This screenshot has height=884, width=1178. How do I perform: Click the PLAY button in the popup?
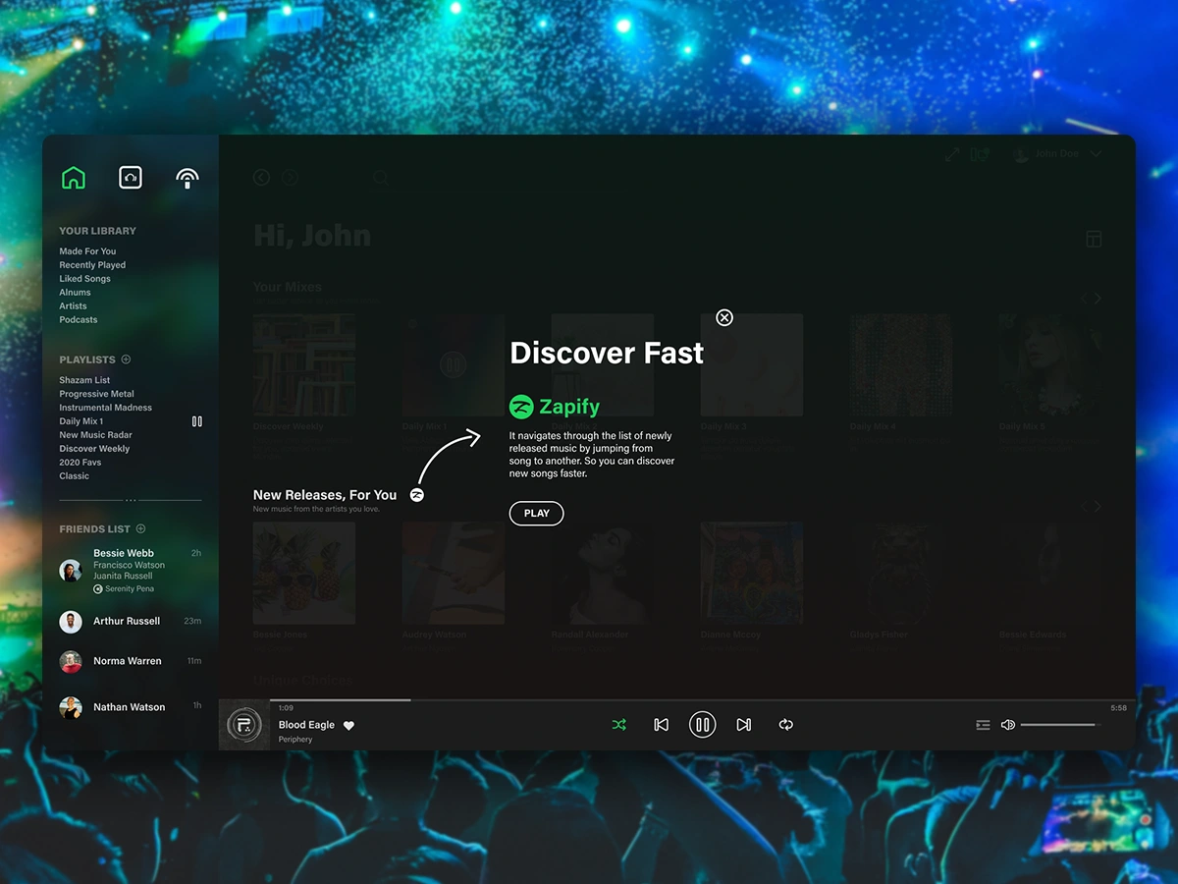(x=536, y=514)
